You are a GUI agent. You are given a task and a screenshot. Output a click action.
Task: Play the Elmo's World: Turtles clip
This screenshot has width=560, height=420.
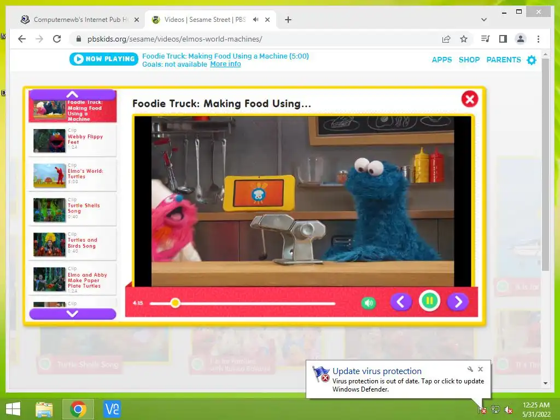(x=73, y=175)
